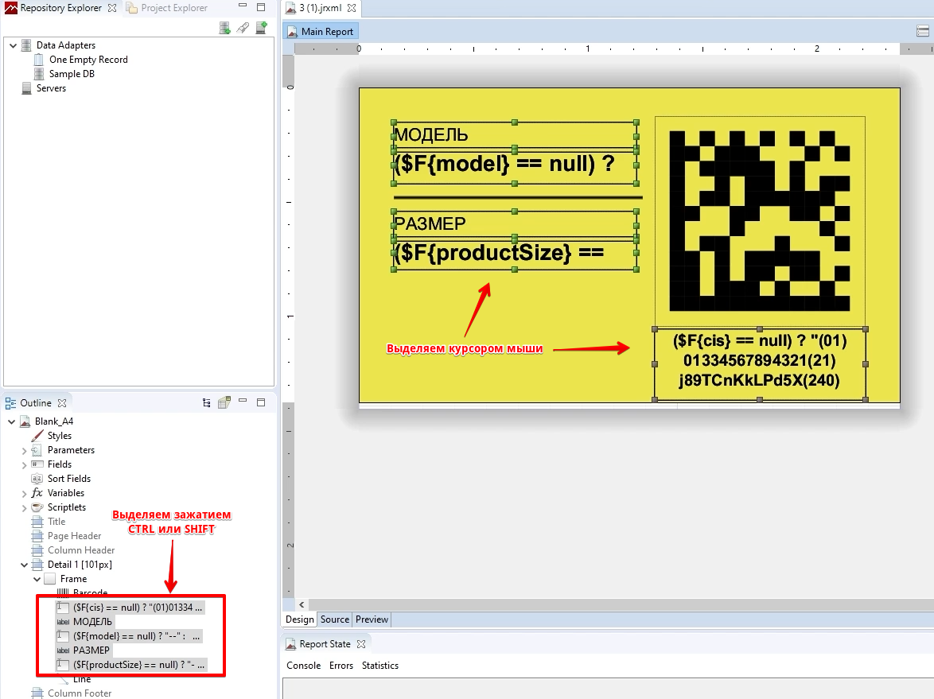The width and height of the screenshot is (934, 699).
Task: Select One Empty Record data adapter
Action: coord(88,60)
